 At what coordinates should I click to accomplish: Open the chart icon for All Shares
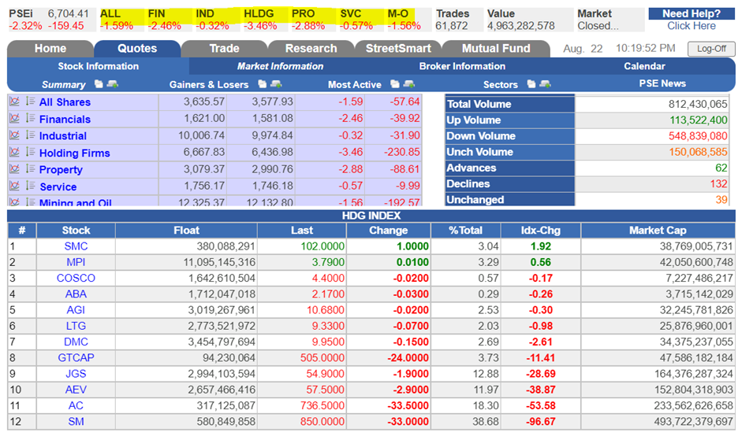click(x=15, y=102)
